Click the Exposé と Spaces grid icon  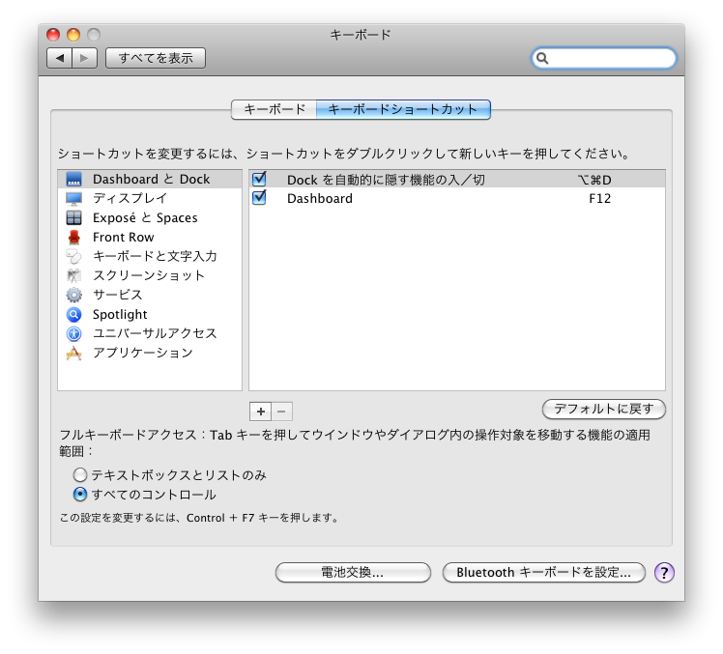tap(73, 217)
